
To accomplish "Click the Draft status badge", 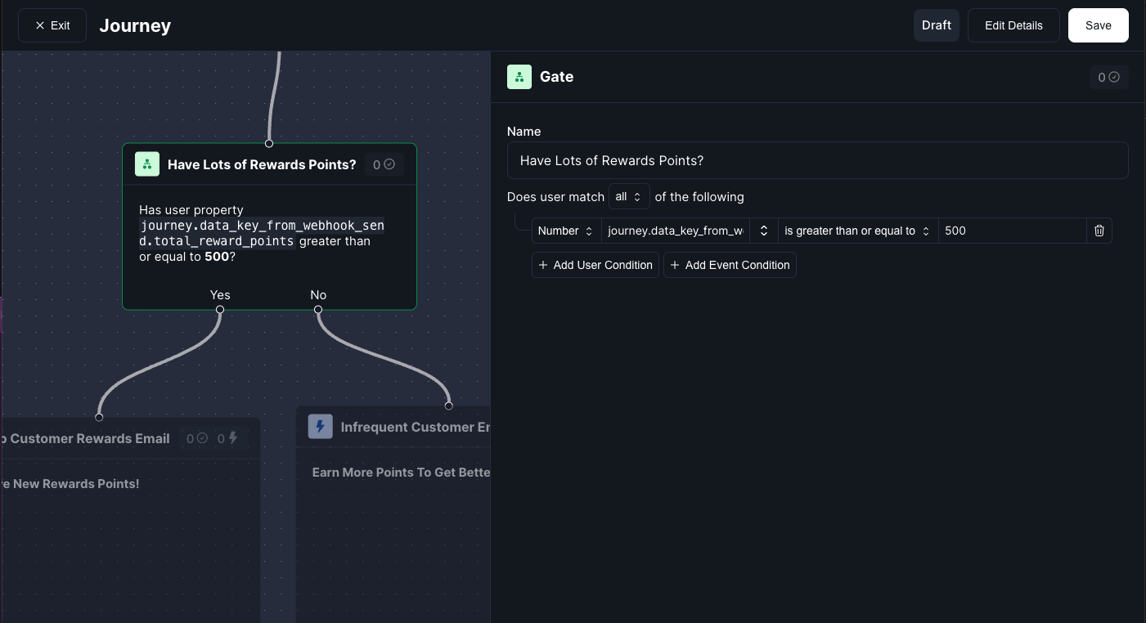I will [x=936, y=25].
